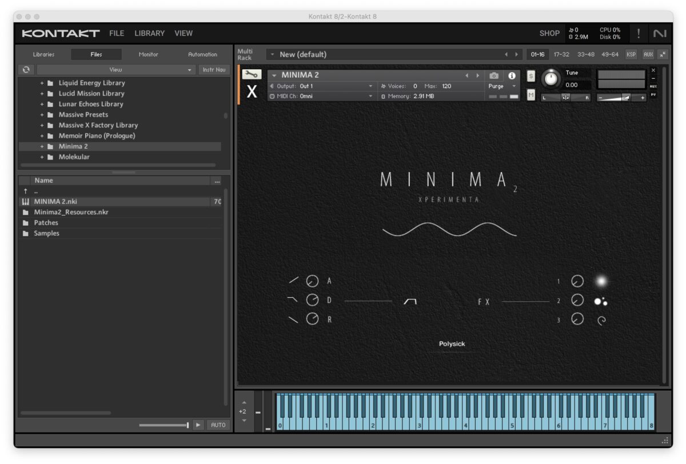The width and height of the screenshot is (686, 464).
Task: Open the View dropdown in browser
Action: point(116,70)
